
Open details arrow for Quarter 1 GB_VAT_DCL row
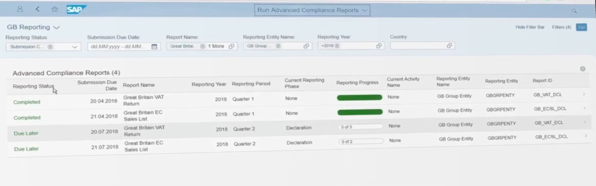(584, 94)
